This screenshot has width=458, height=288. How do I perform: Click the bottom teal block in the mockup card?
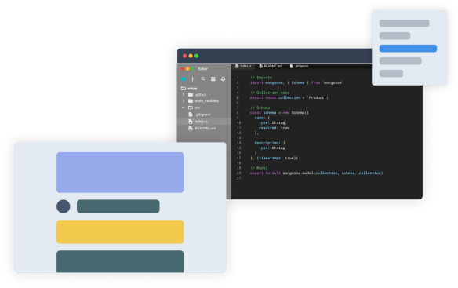point(120,261)
